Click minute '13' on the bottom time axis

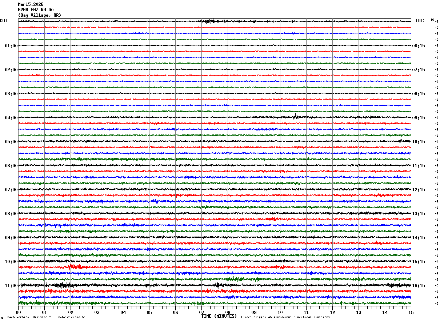[x=359, y=312]
